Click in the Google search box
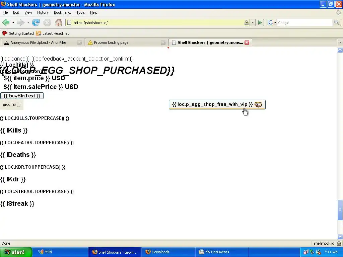343x257 pixels. pyautogui.click(x=305, y=22)
